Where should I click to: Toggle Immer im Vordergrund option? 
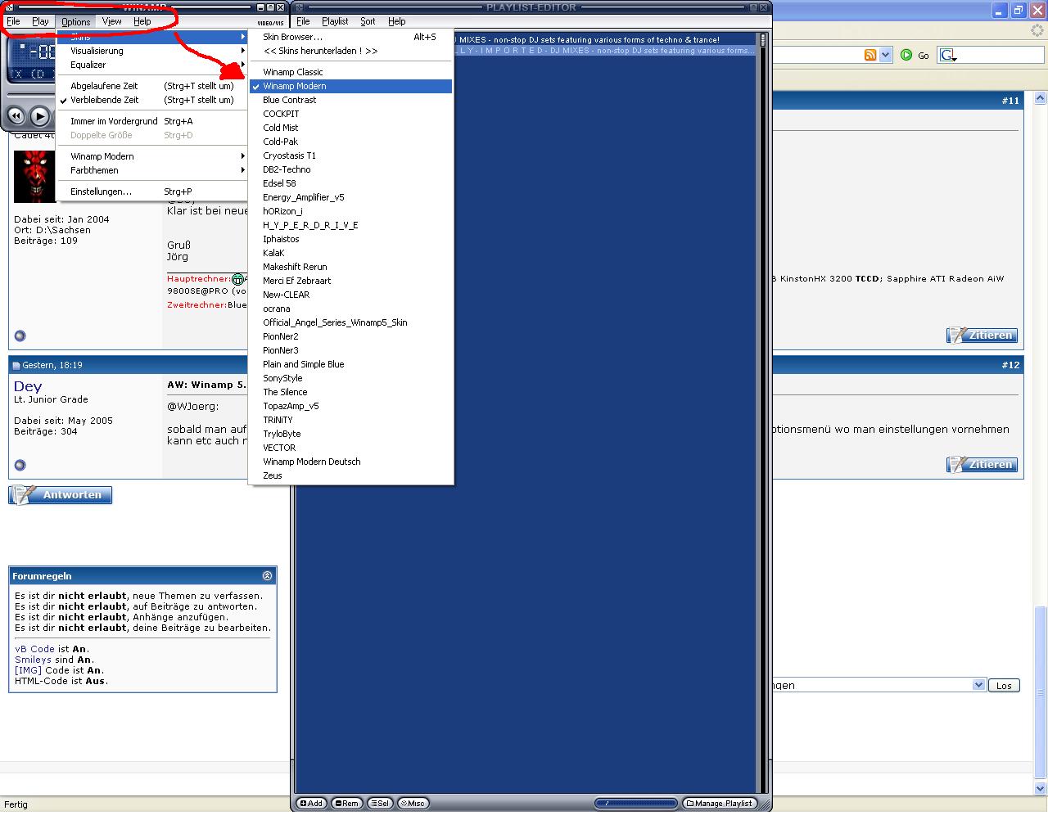point(152,121)
